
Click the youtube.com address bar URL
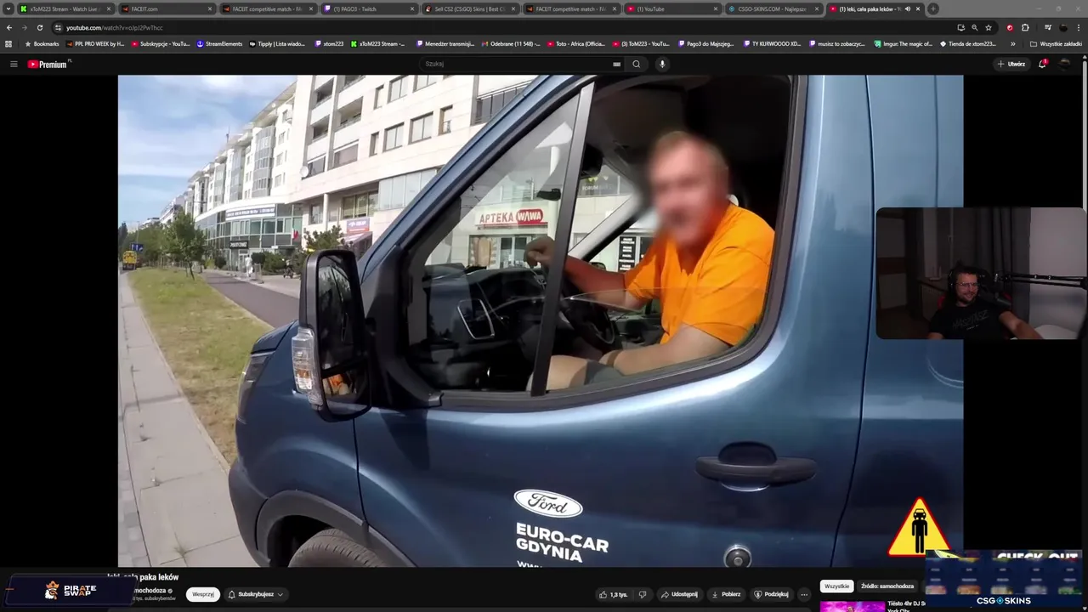pyautogui.click(x=115, y=27)
